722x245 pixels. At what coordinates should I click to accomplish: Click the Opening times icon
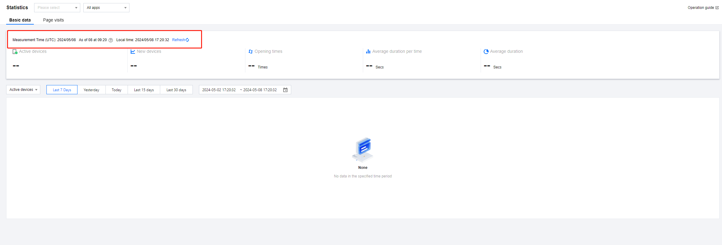(x=251, y=52)
